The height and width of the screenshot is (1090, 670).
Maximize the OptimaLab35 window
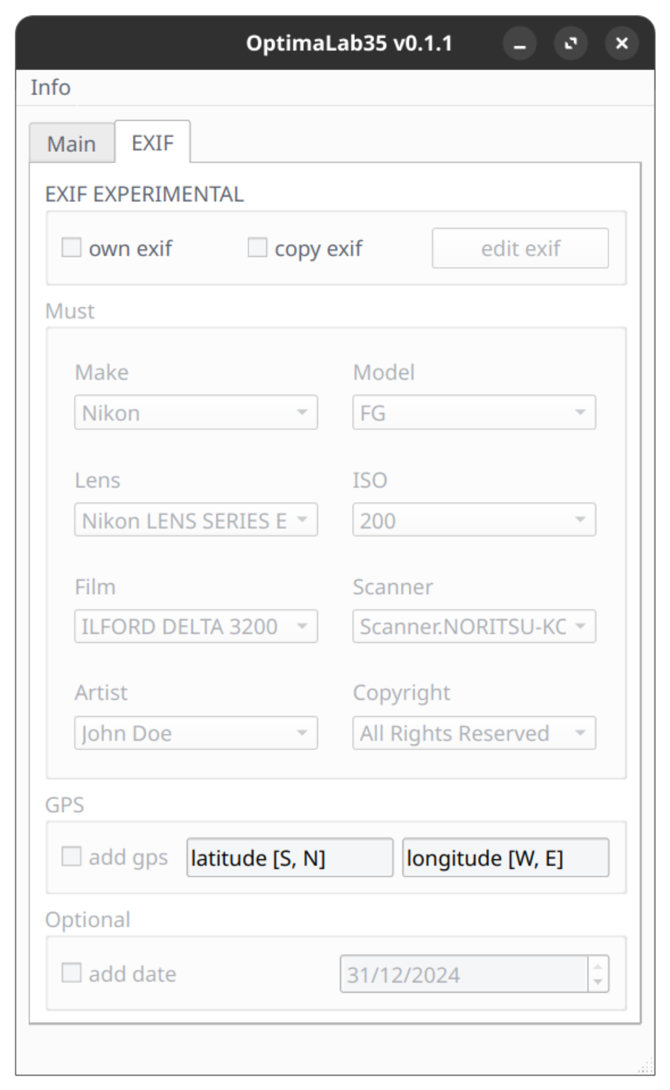(571, 44)
